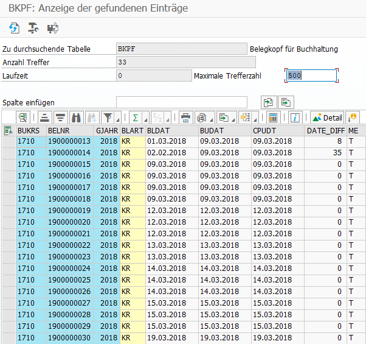
Task: Open the dropdown arrow next to the filter icon
Action: (x=118, y=119)
